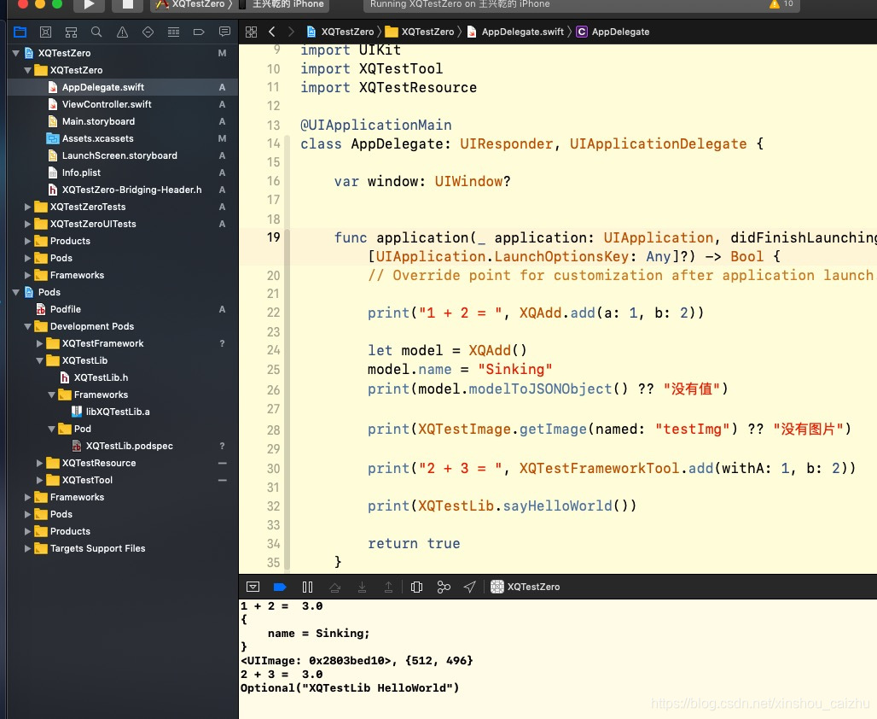
Task: Expand the Targets Support Files folder
Action: (x=27, y=549)
